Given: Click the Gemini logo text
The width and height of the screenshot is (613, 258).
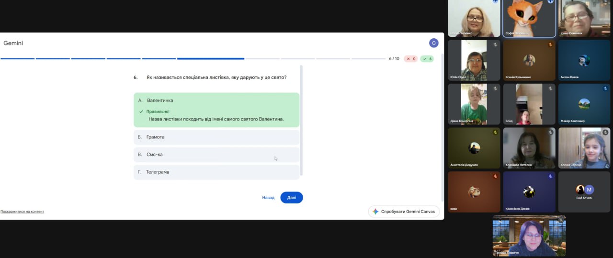Looking at the screenshot, I should tap(13, 43).
